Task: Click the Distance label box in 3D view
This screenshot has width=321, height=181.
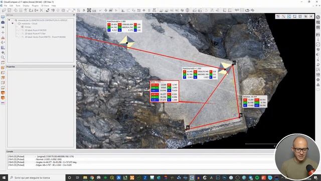Action: click(255, 102)
